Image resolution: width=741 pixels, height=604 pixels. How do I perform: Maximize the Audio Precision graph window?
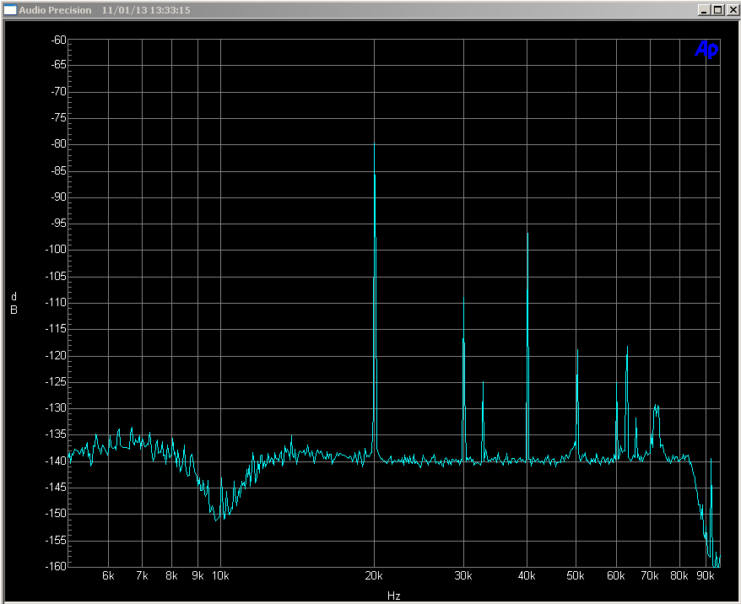[718, 10]
